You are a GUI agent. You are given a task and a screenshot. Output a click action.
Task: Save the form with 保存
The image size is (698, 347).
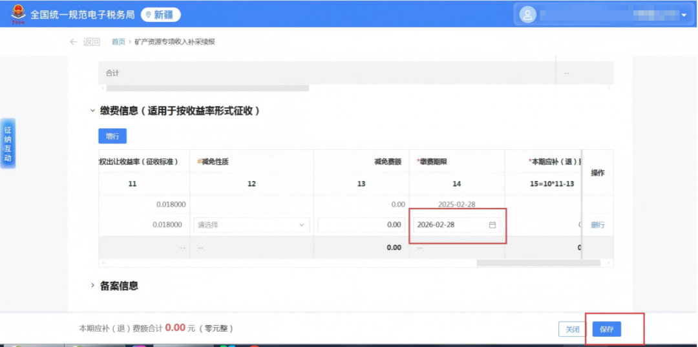pyautogui.click(x=607, y=330)
